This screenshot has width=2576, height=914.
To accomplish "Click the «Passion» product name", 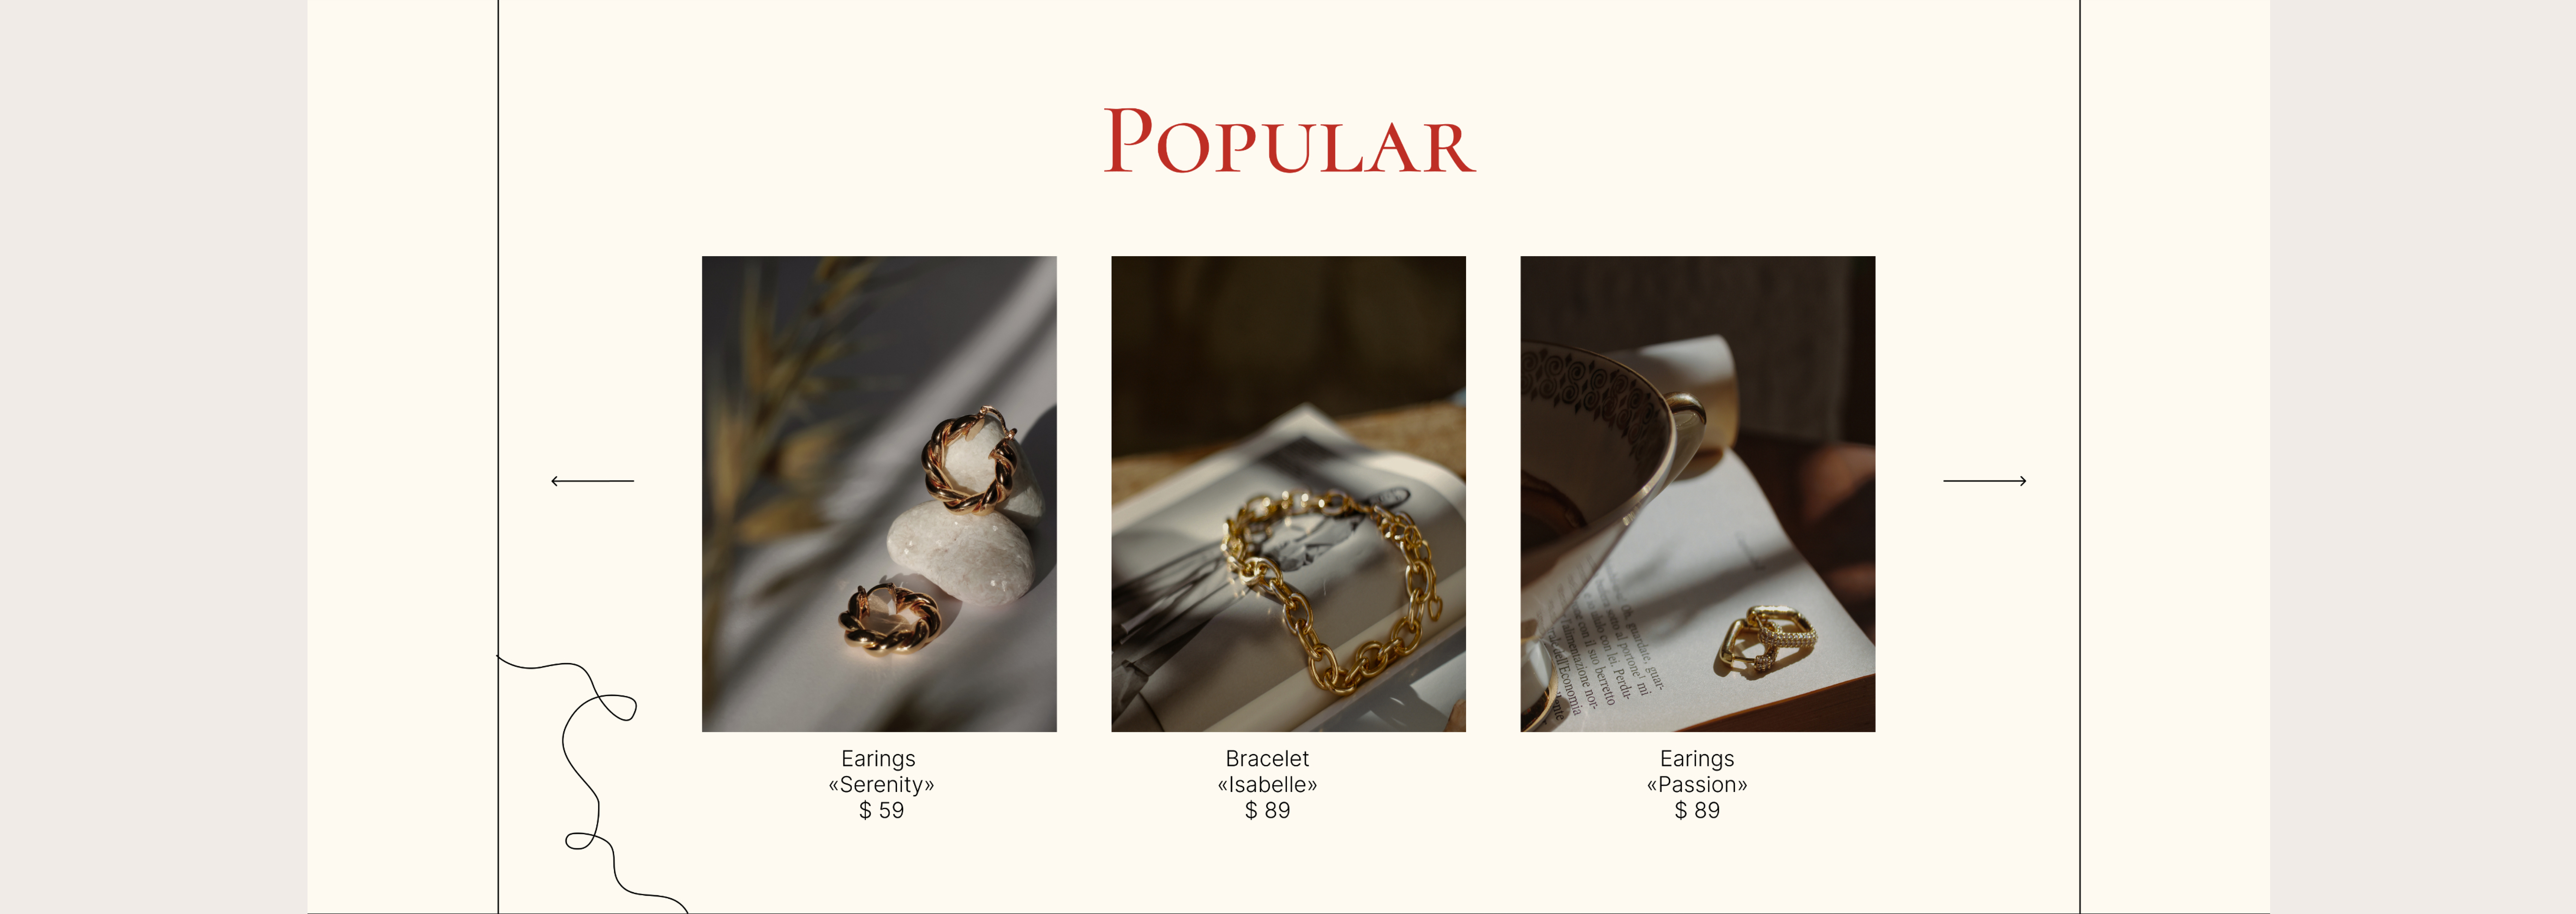I will 1697,785.
